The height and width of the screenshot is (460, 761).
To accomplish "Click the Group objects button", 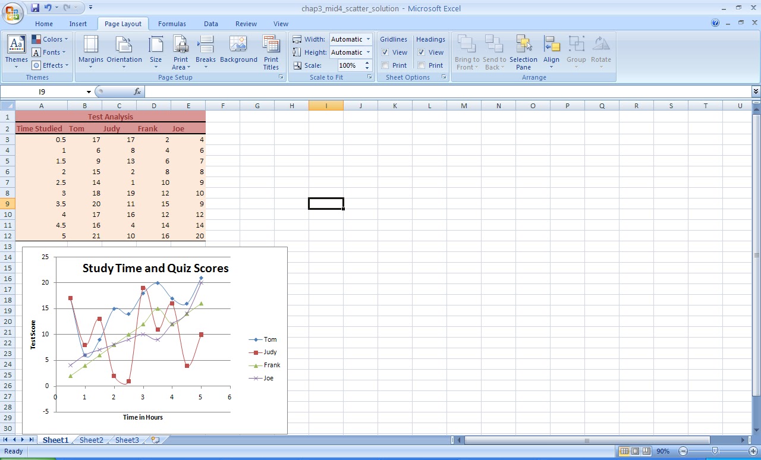I will pos(576,52).
